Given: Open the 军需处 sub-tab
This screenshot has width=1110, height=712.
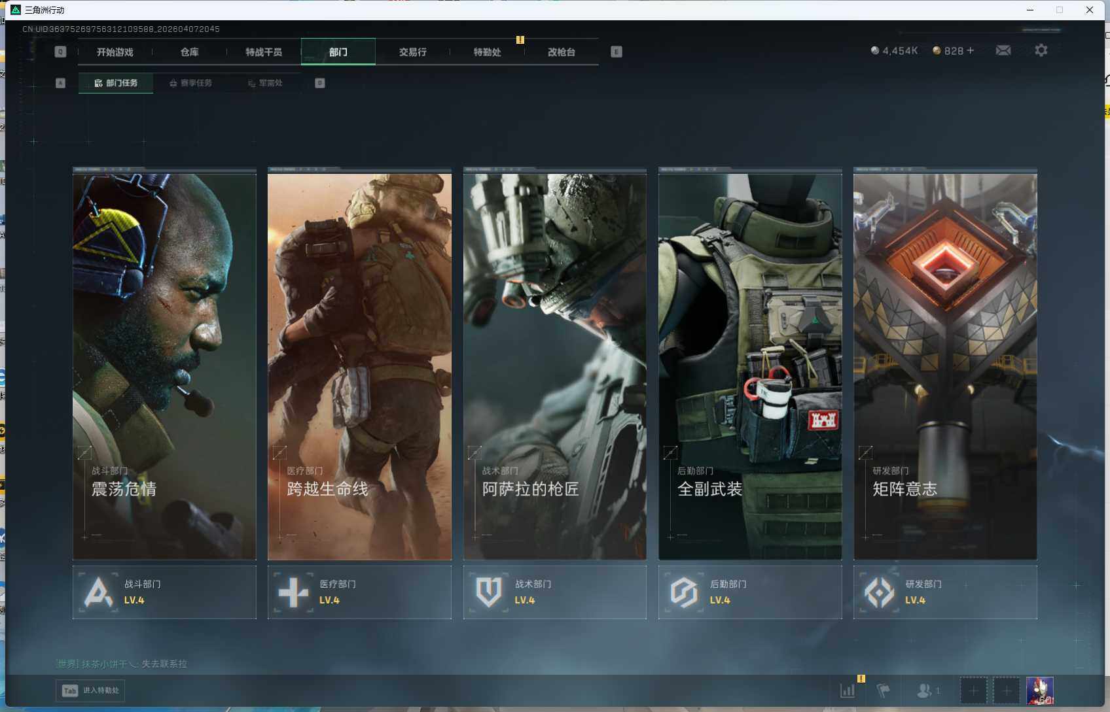Looking at the screenshot, I should [265, 83].
